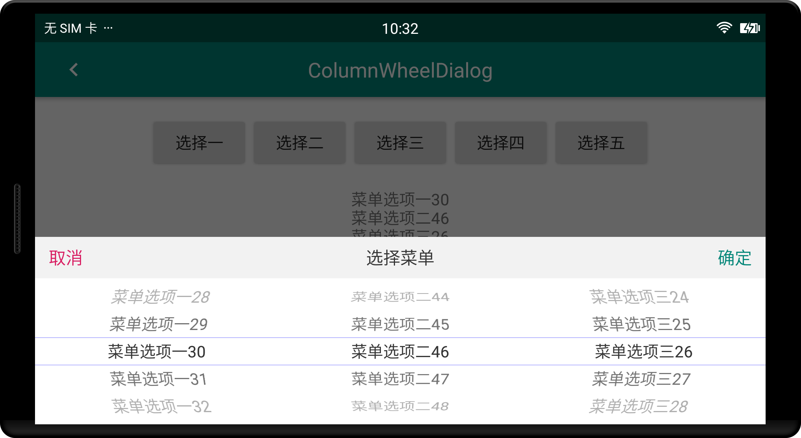This screenshot has height=438, width=801.
Task: Tap faded item 菜单选项一28
Action: 160,297
